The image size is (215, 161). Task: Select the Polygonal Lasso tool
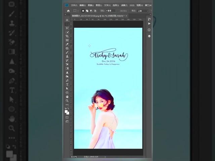coord(67,28)
